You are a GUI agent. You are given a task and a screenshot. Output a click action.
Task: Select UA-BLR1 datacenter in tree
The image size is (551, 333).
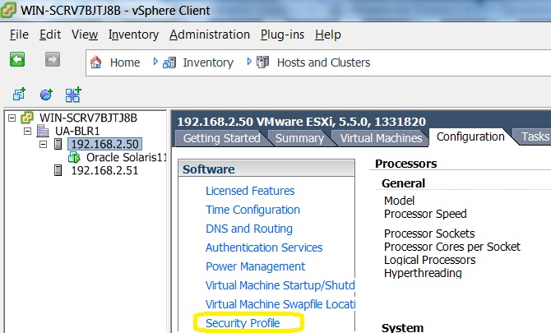click(77, 131)
